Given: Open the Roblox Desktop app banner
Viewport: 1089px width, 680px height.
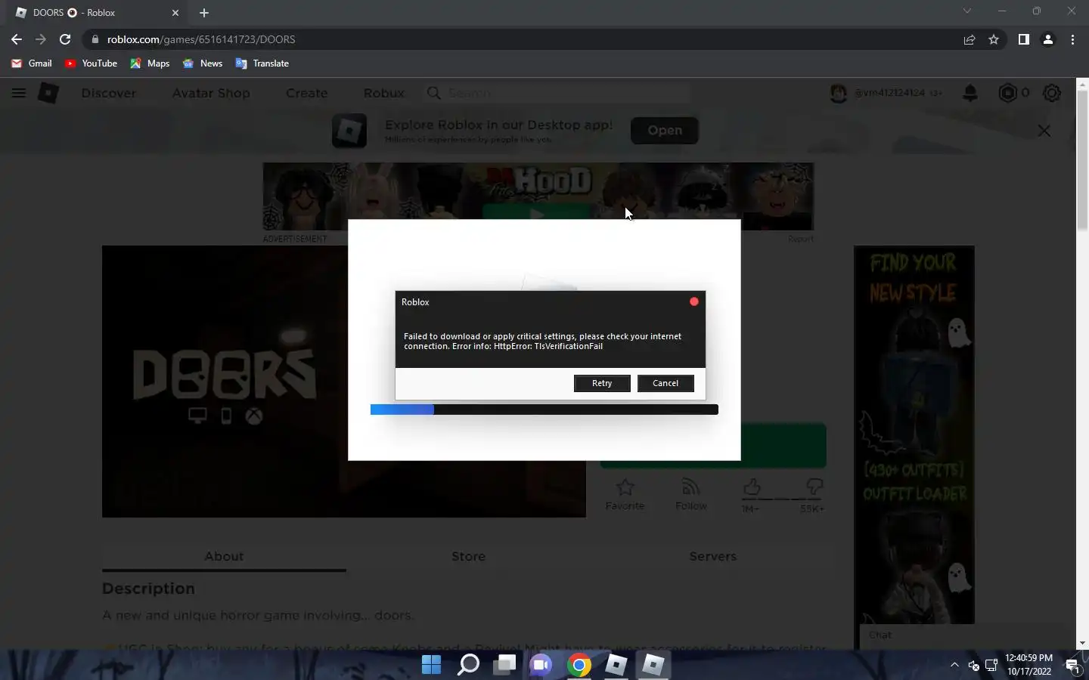Looking at the screenshot, I should [665, 130].
